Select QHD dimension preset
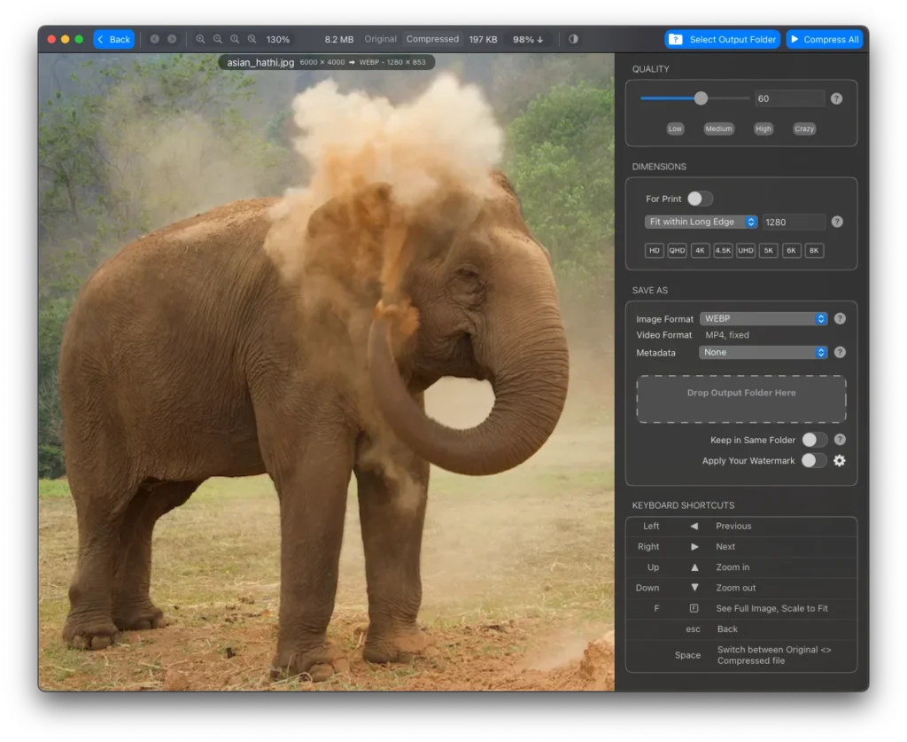907x742 pixels. coord(677,251)
